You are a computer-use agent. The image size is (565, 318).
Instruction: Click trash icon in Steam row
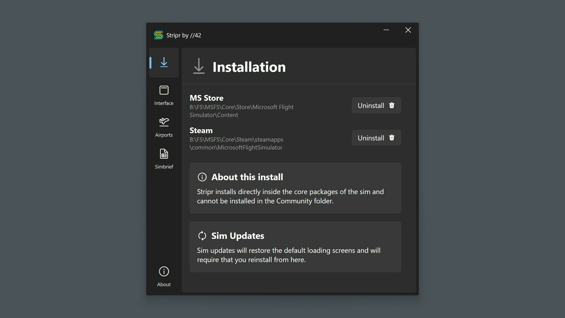click(392, 138)
